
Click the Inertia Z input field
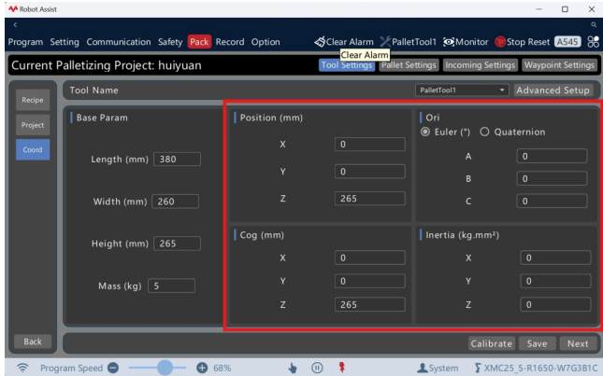tap(555, 305)
